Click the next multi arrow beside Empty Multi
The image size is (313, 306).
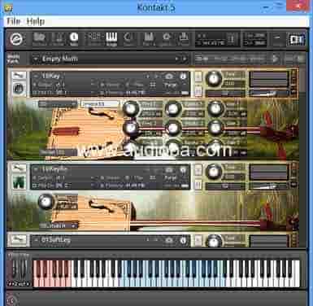click(185, 59)
